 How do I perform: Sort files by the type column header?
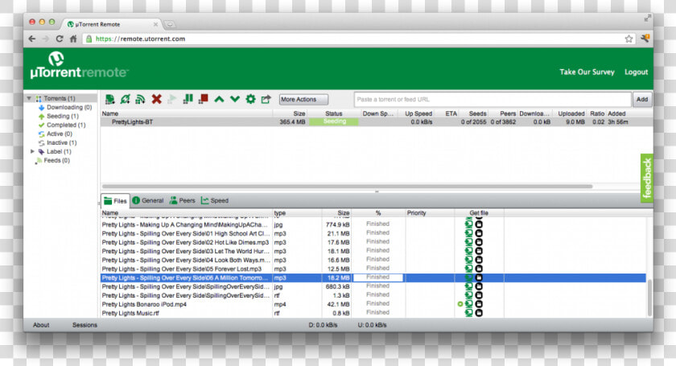point(280,213)
